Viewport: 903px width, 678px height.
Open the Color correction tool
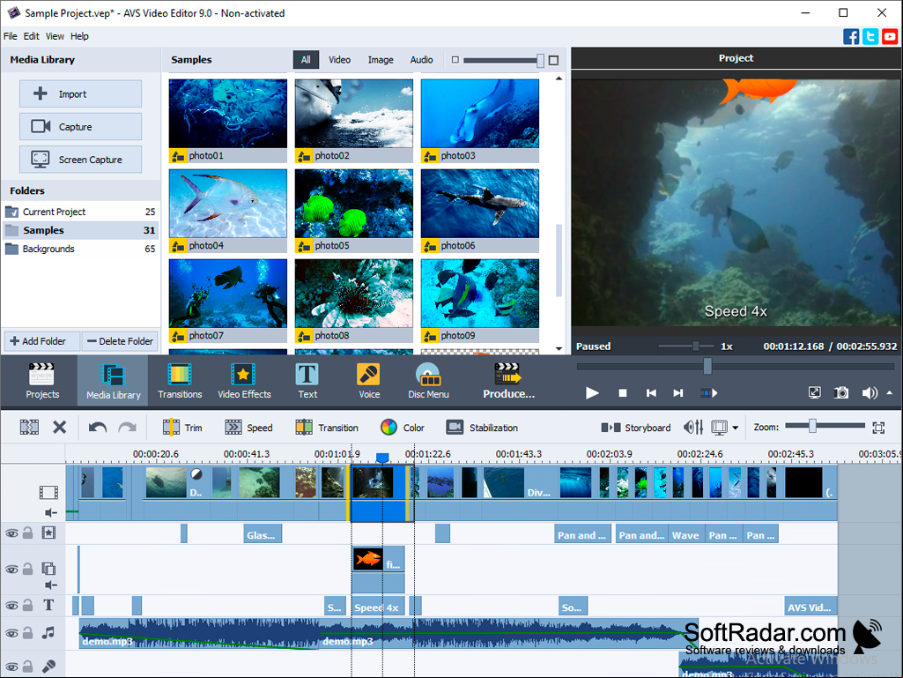coord(402,428)
